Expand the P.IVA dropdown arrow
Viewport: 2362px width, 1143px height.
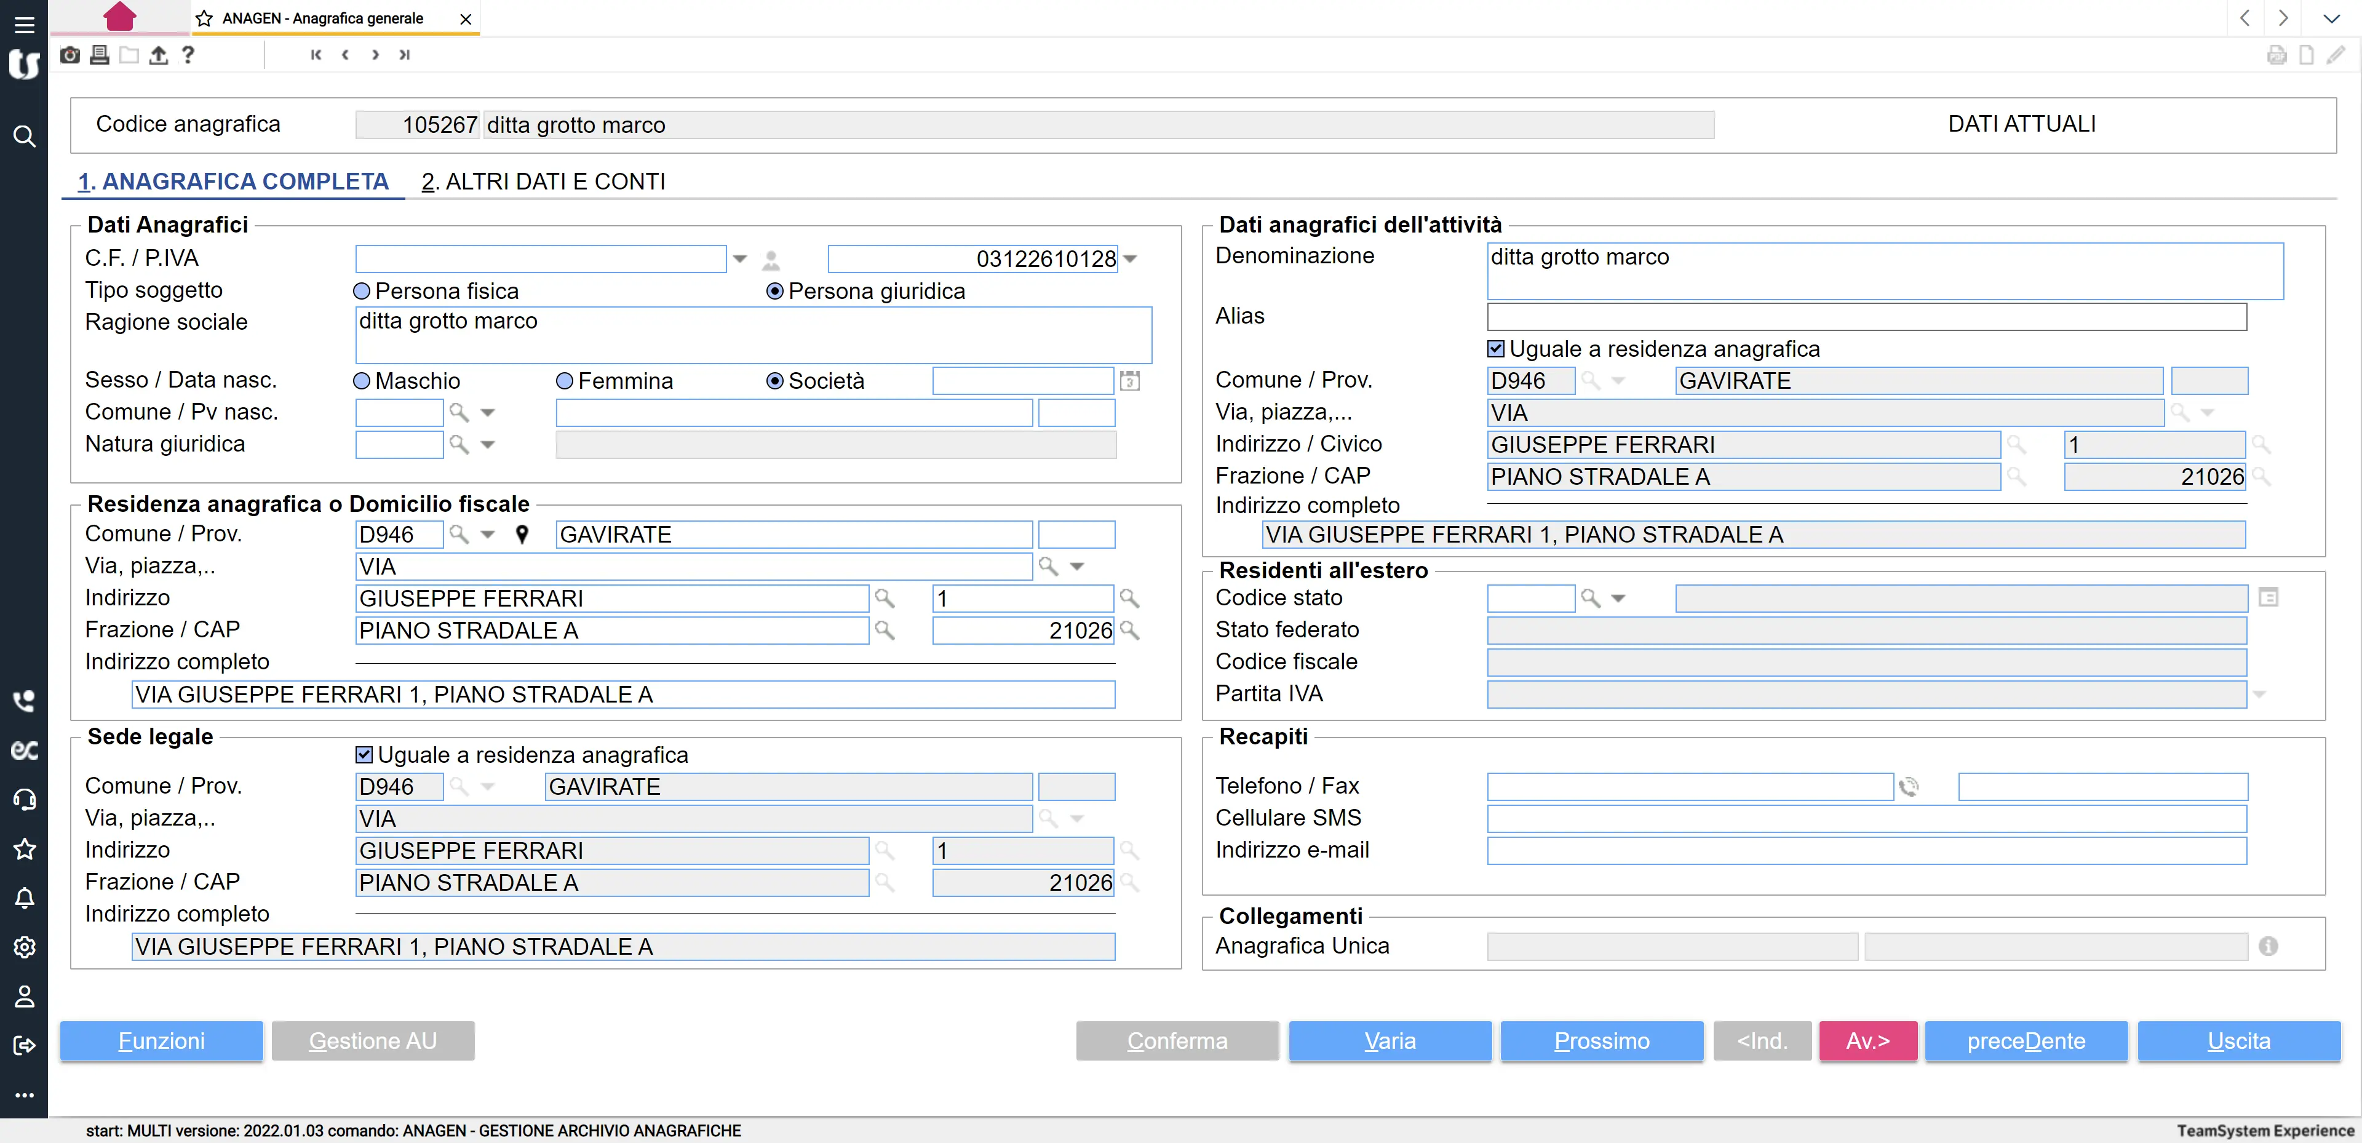(1131, 260)
